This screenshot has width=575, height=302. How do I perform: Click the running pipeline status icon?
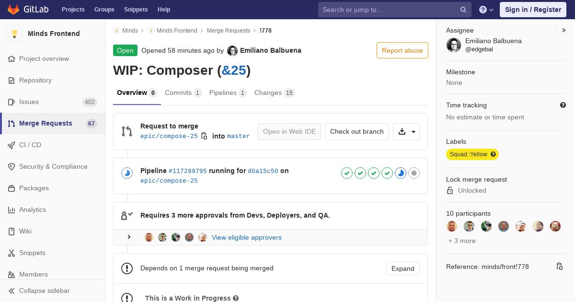coord(127,173)
